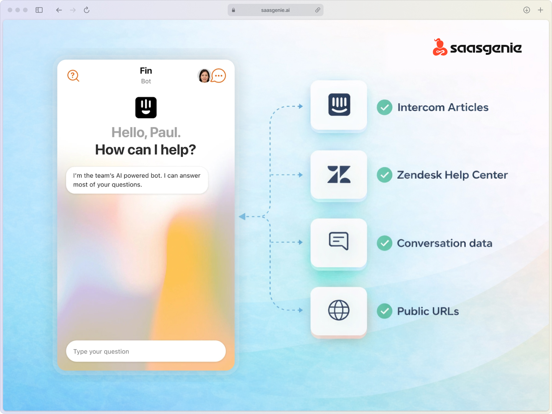Open the browser downloads icon
Screen dimensions: 552x414
[527, 10]
